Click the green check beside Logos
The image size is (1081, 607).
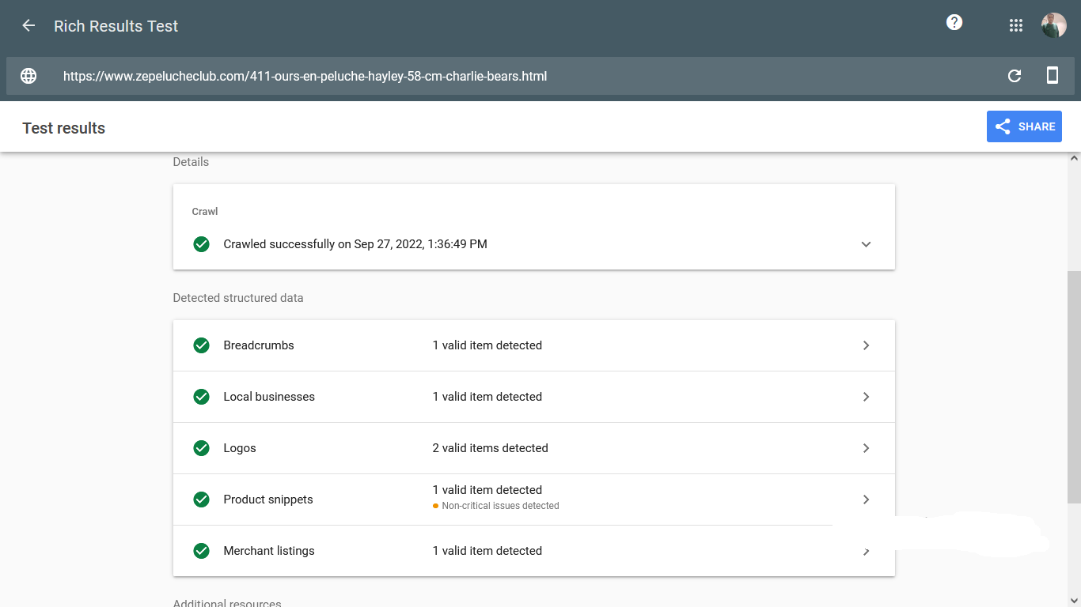click(x=202, y=448)
